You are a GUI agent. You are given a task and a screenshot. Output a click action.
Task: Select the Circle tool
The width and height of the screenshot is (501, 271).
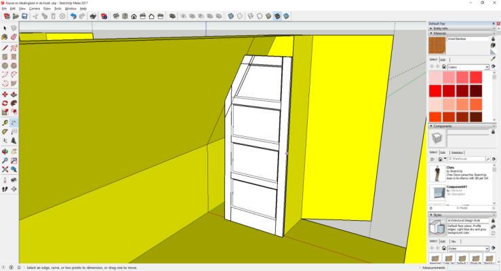pos(5,66)
